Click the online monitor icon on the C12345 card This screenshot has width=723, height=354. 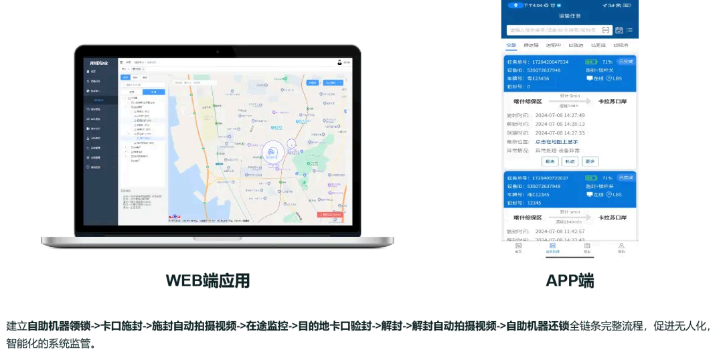click(589, 195)
